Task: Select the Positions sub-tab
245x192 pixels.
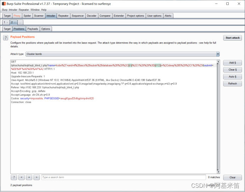Action: pos(19,29)
